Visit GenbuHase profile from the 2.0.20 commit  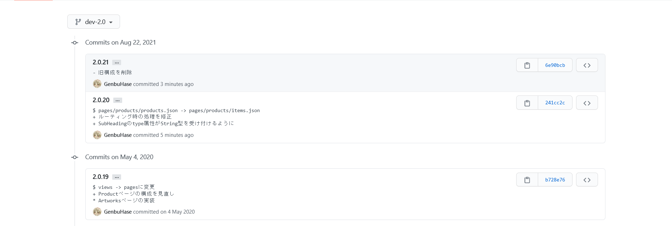tap(118, 135)
